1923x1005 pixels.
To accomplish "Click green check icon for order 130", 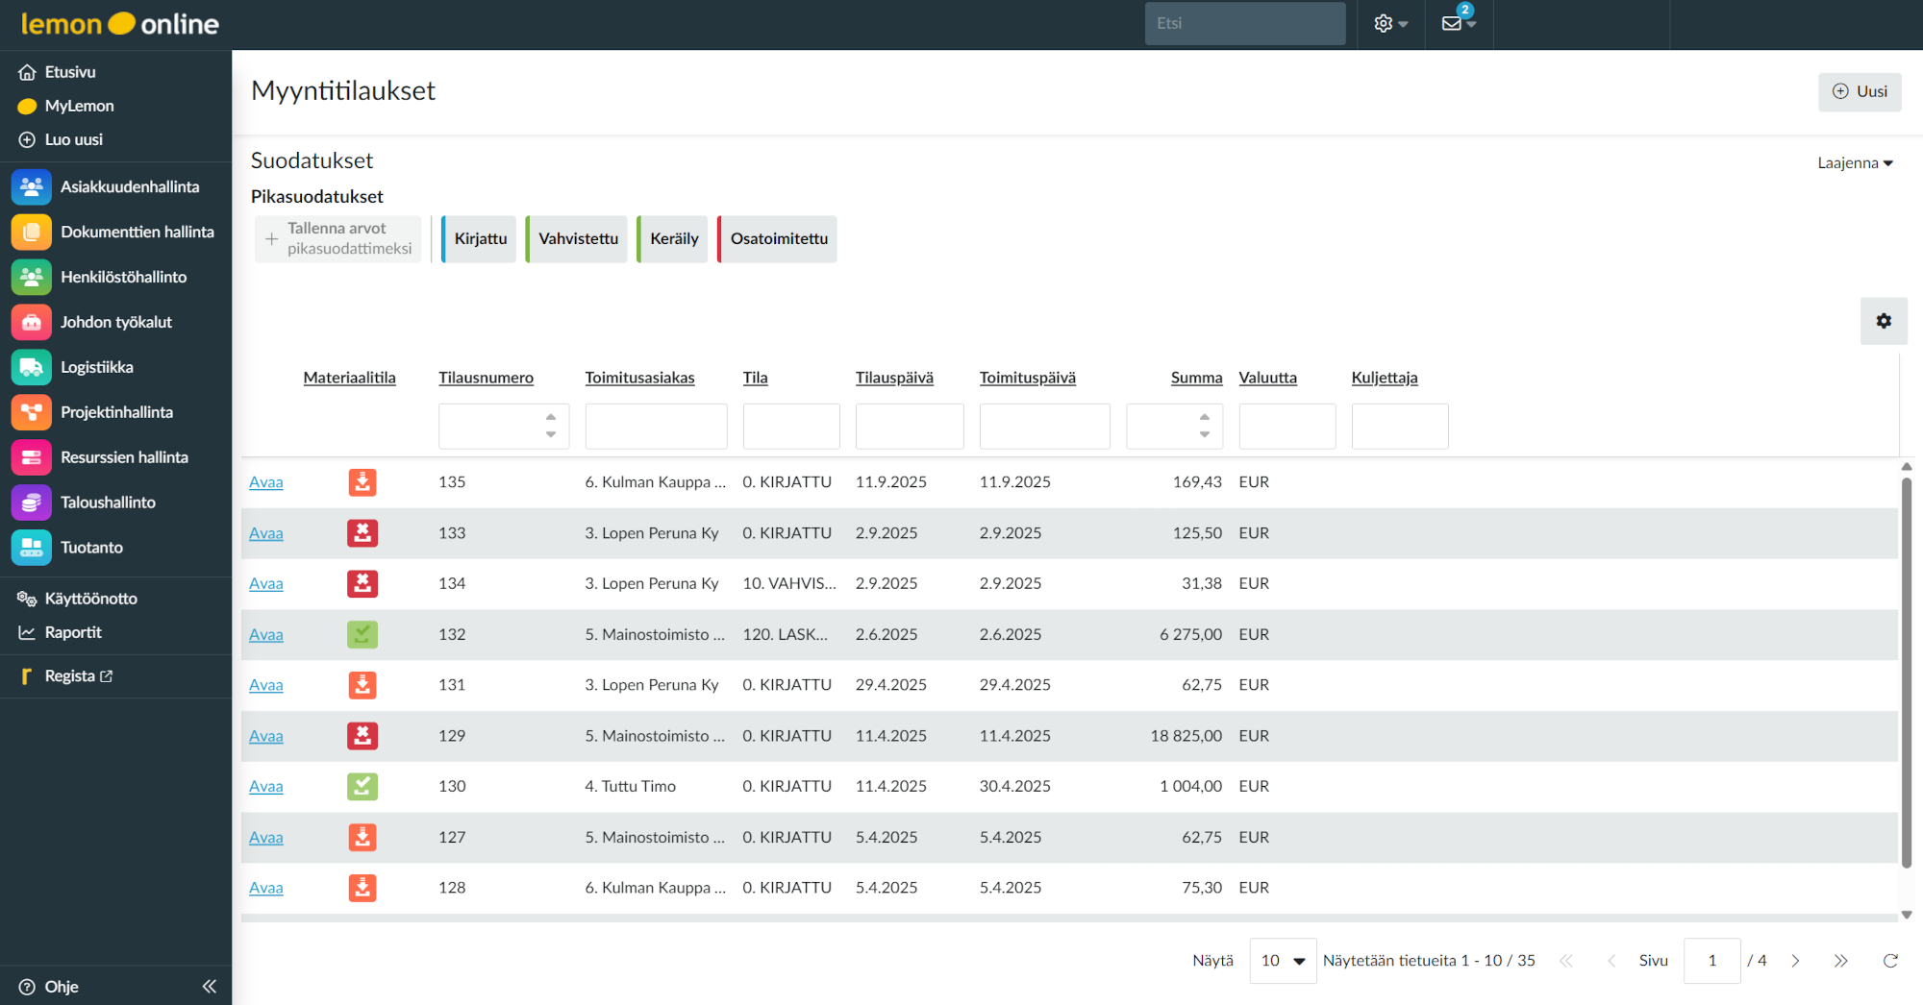I will [x=362, y=787].
